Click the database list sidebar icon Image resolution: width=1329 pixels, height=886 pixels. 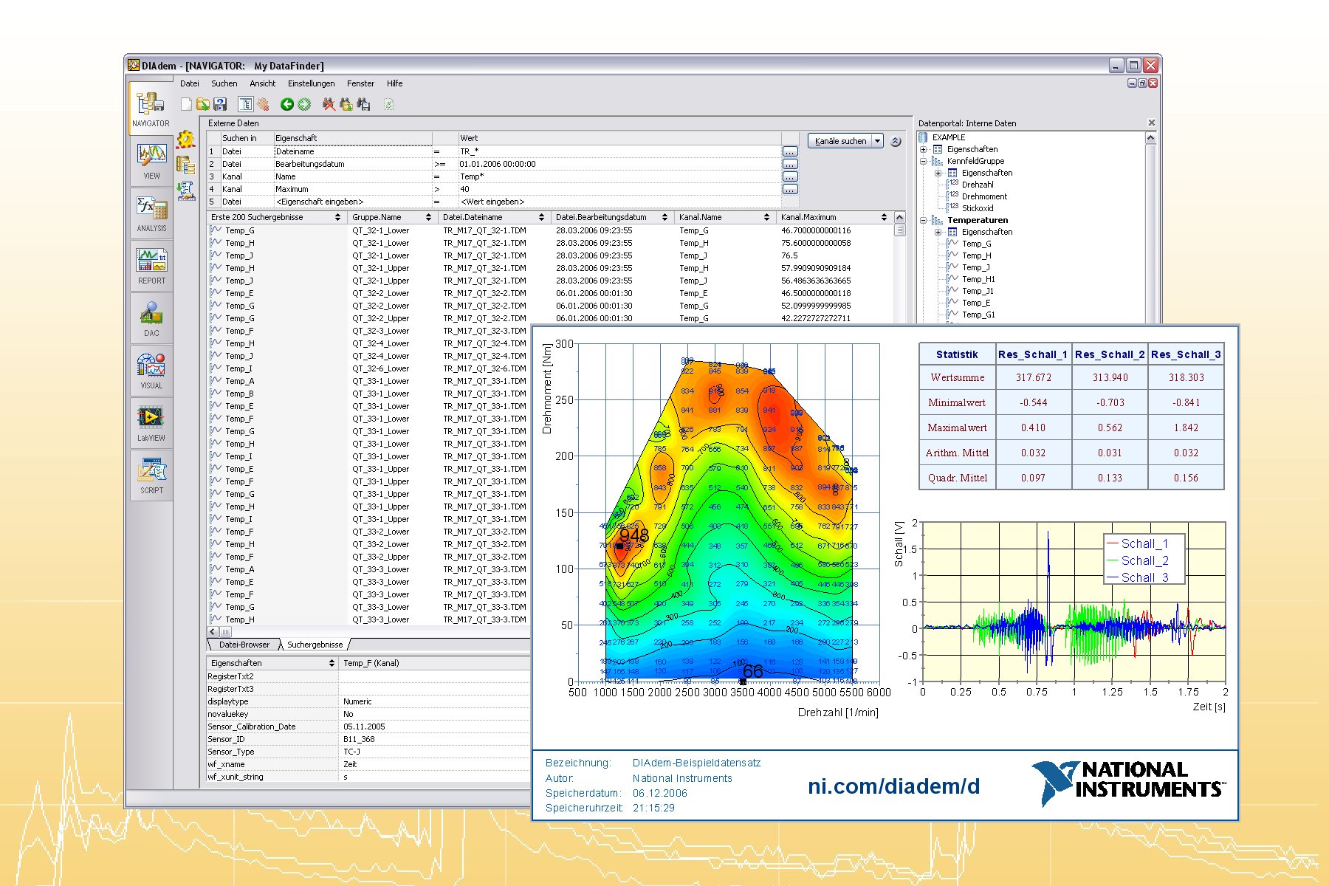[x=186, y=165]
